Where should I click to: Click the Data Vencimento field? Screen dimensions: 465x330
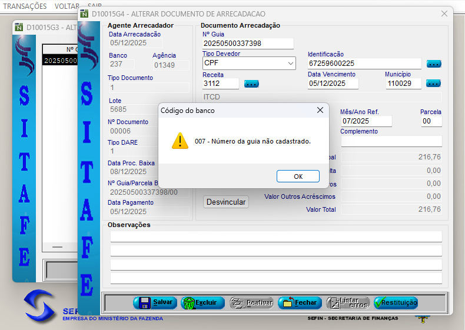(333, 84)
